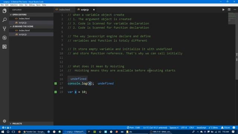Open the View menu

[x=21, y=5]
